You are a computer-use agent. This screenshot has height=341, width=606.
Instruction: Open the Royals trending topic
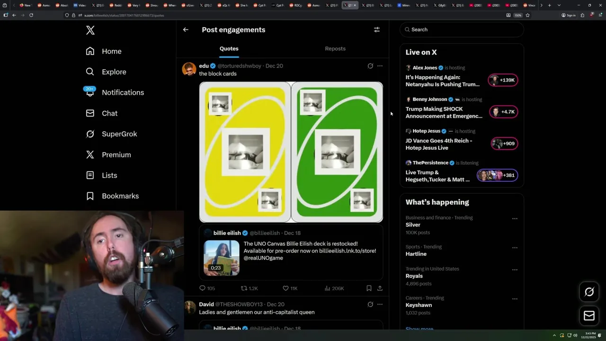click(414, 276)
